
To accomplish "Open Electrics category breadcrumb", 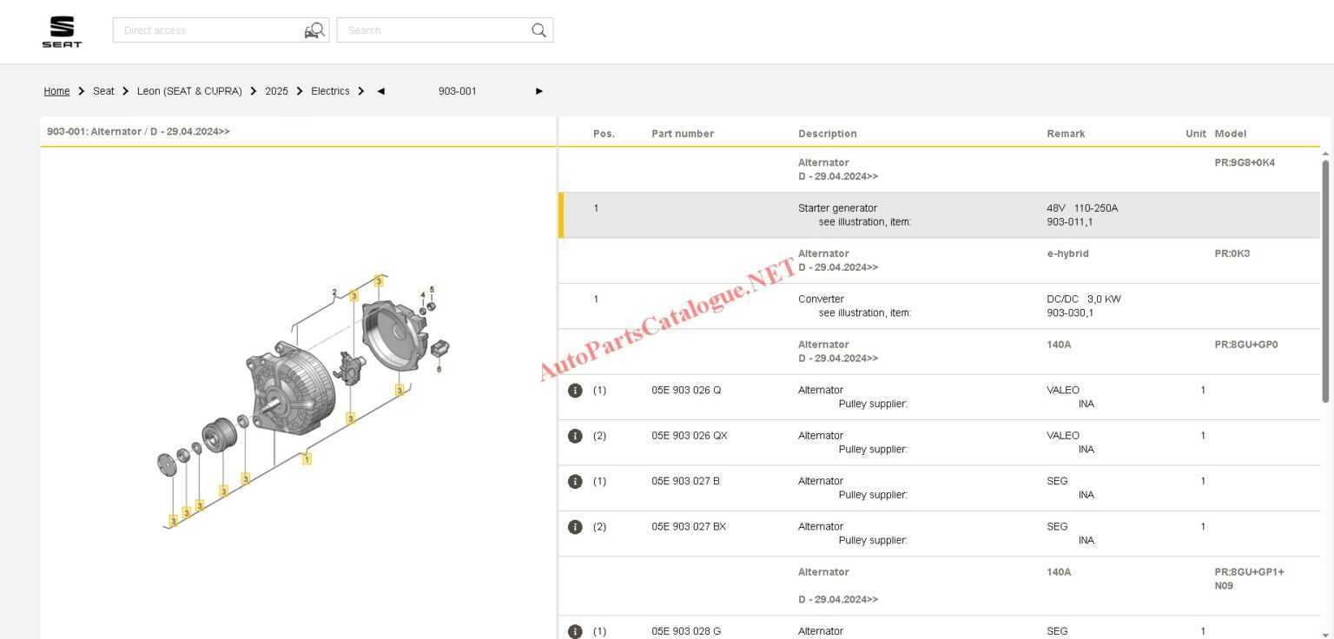I will (330, 91).
